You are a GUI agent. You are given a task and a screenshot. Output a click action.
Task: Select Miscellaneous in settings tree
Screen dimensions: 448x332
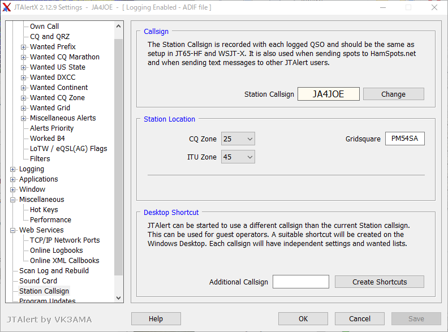coord(42,200)
